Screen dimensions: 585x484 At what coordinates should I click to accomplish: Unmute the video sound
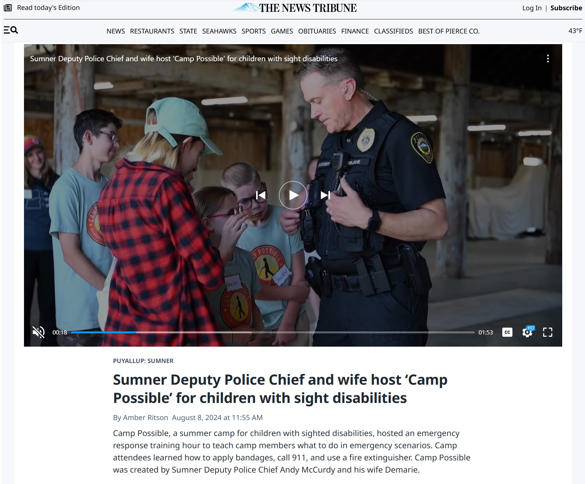38,332
